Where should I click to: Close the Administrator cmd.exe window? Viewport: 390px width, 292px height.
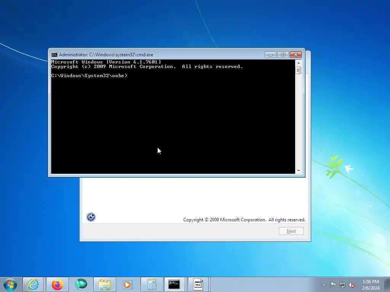pyautogui.click(x=296, y=55)
